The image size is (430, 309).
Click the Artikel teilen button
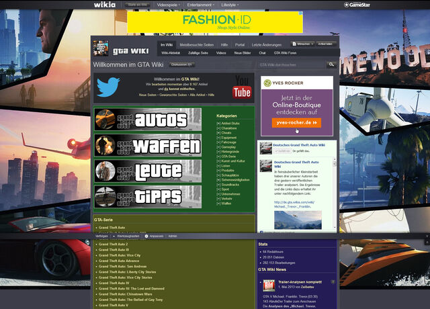point(325,44)
